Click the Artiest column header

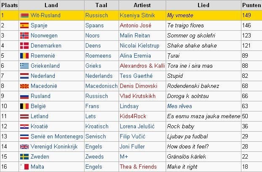tap(142, 5)
